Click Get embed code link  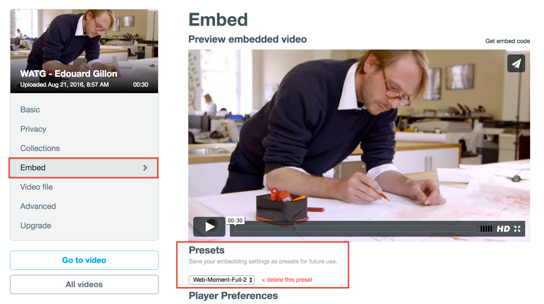(507, 41)
